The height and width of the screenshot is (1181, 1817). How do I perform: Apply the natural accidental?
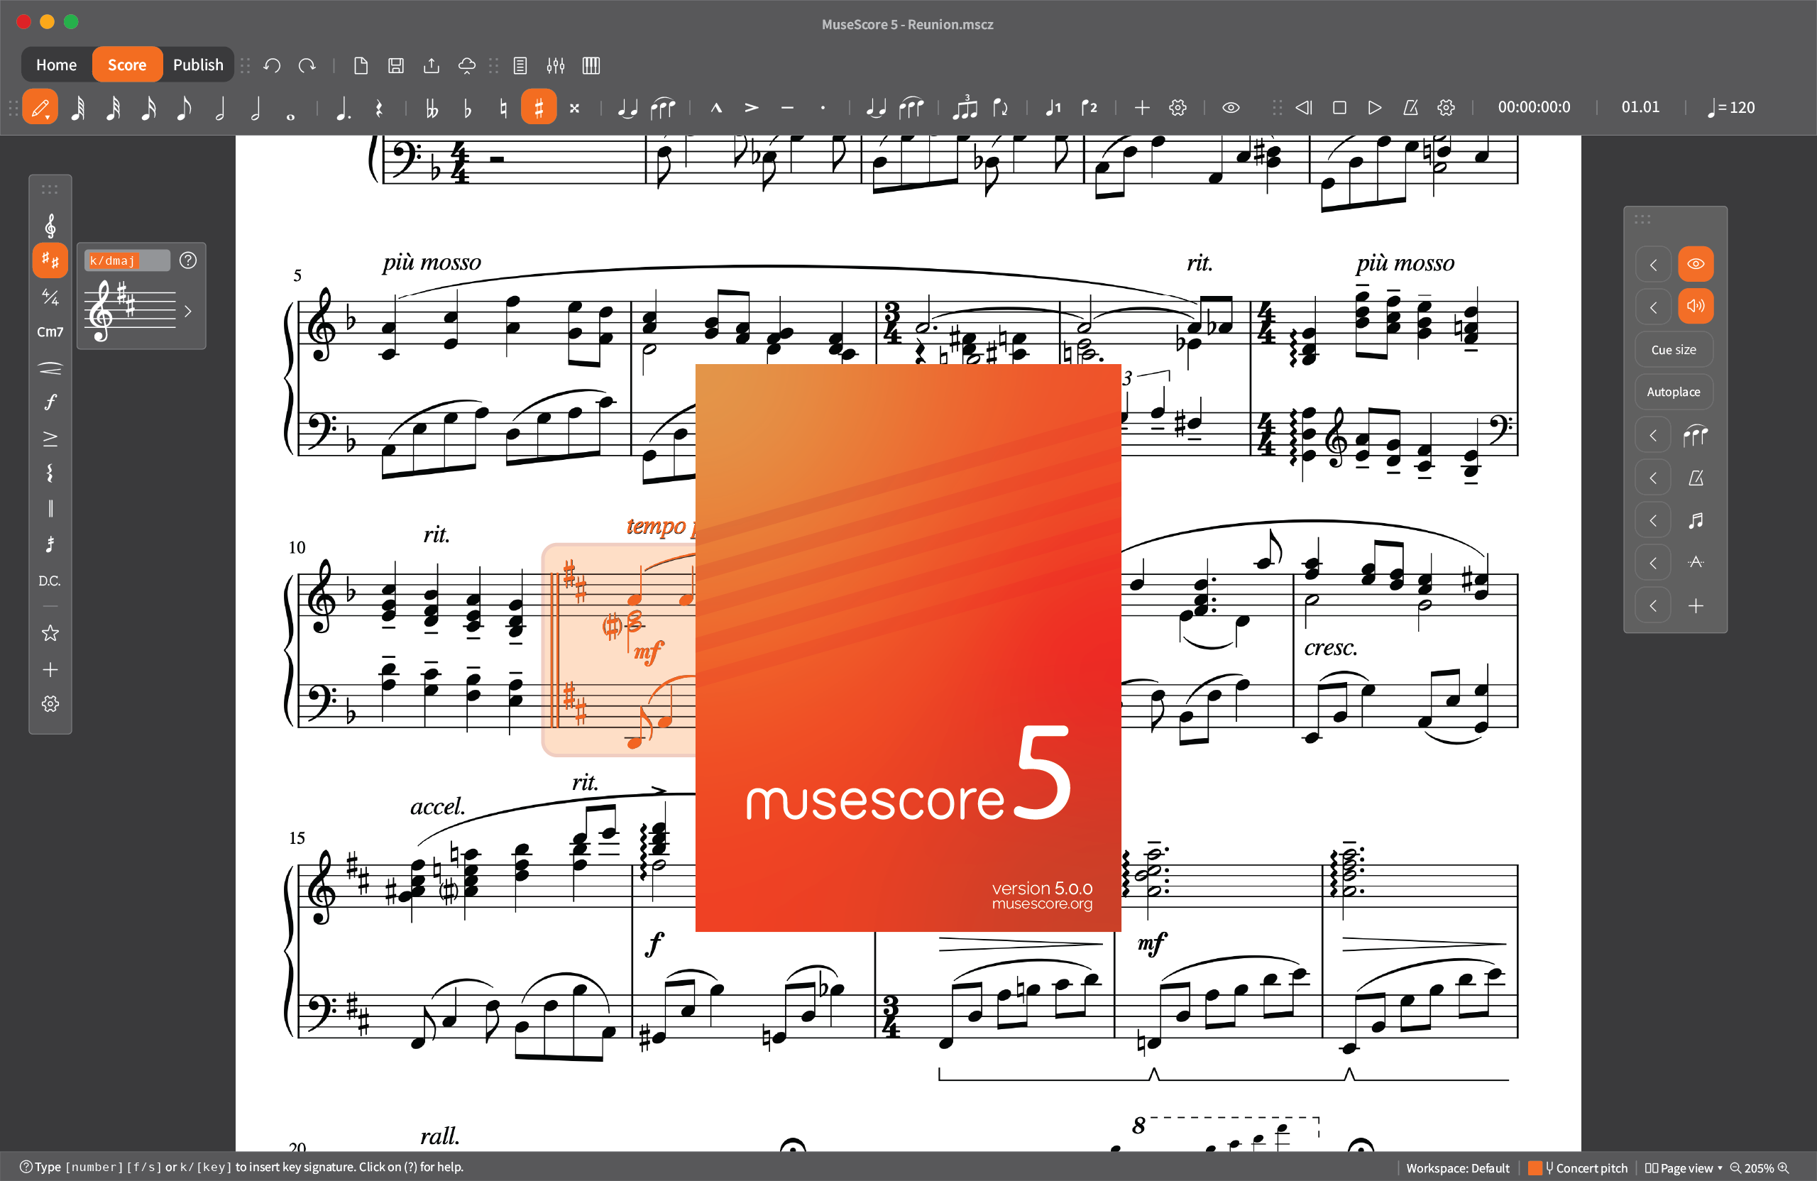503,108
